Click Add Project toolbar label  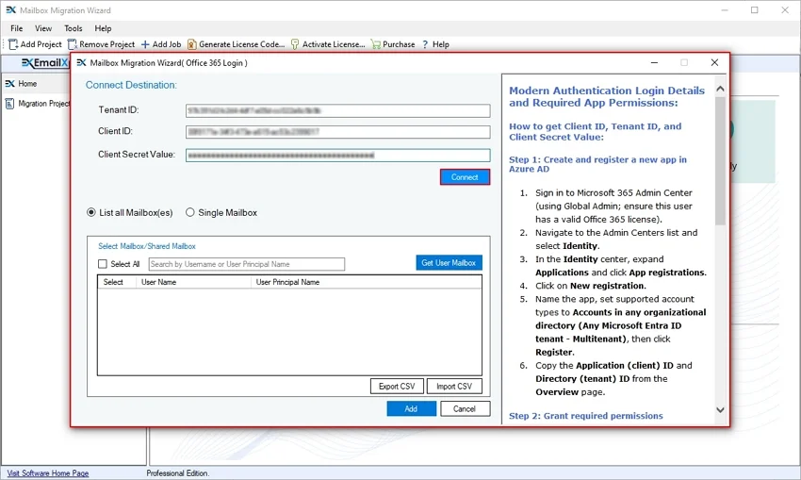[x=41, y=44]
